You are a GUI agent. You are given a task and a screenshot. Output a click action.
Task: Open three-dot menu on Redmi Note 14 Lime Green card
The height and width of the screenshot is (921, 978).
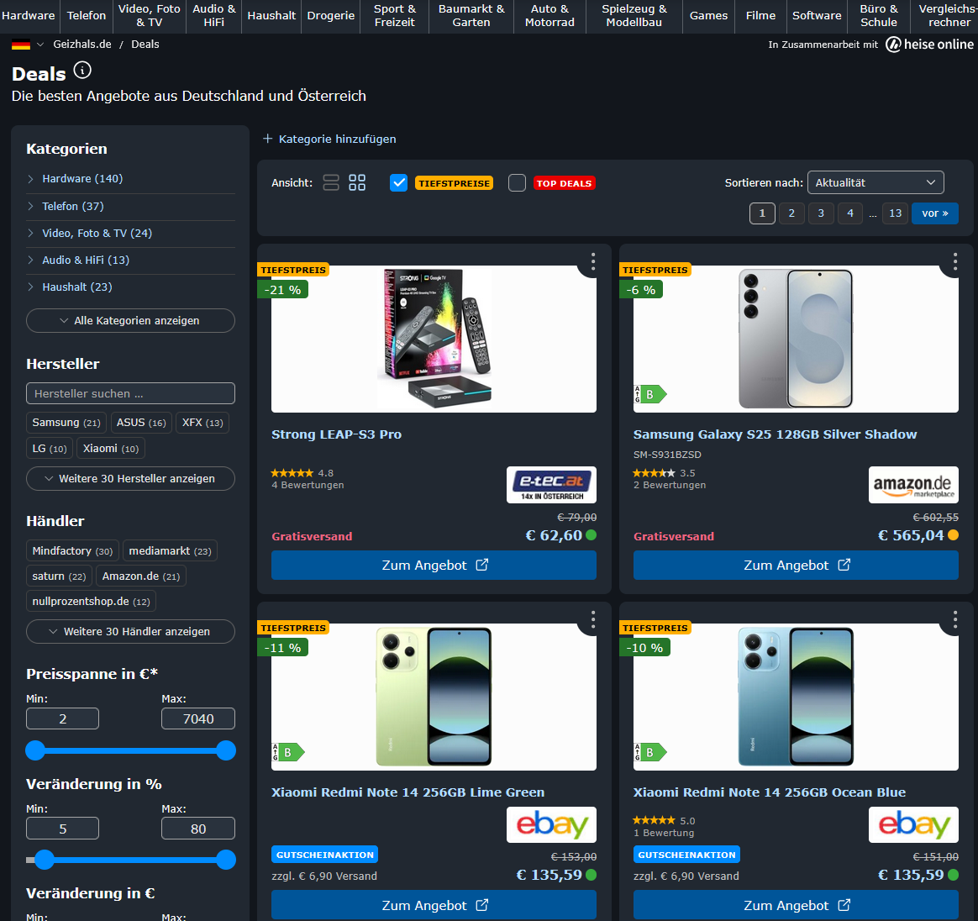point(592,619)
